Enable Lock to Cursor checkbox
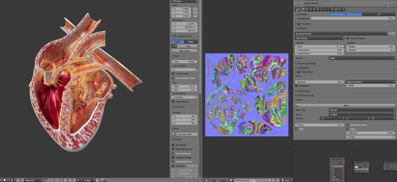This screenshot has width=397, height=182. [x=173, y=74]
